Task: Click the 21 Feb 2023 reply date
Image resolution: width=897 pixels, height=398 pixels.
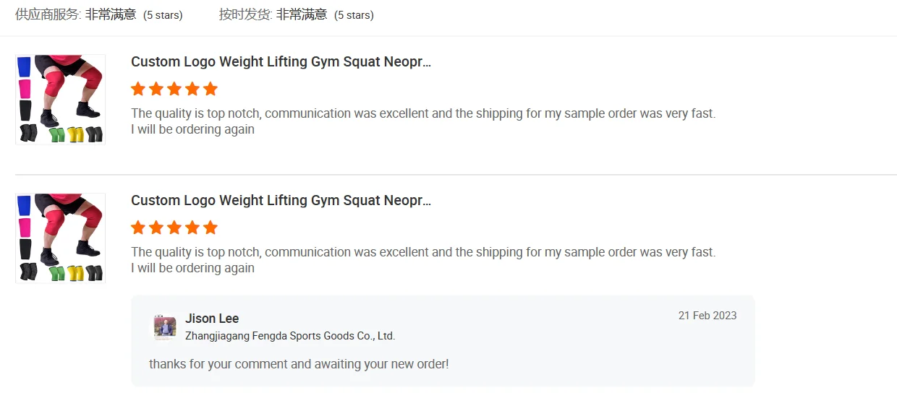Action: coord(707,316)
